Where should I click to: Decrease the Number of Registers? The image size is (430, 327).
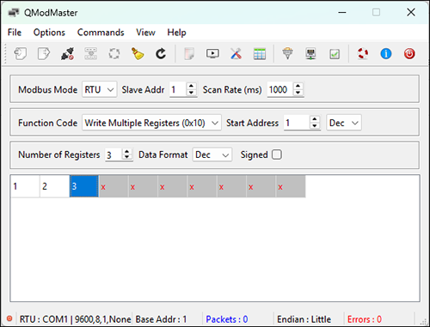[x=126, y=158]
